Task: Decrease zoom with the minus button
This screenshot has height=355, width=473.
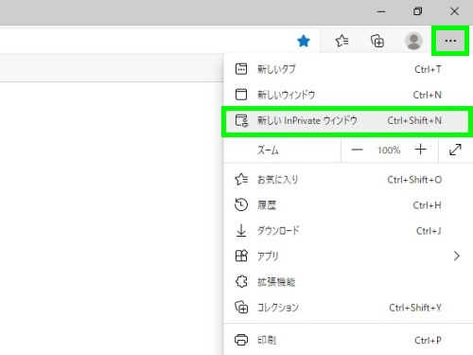Action: pos(357,150)
